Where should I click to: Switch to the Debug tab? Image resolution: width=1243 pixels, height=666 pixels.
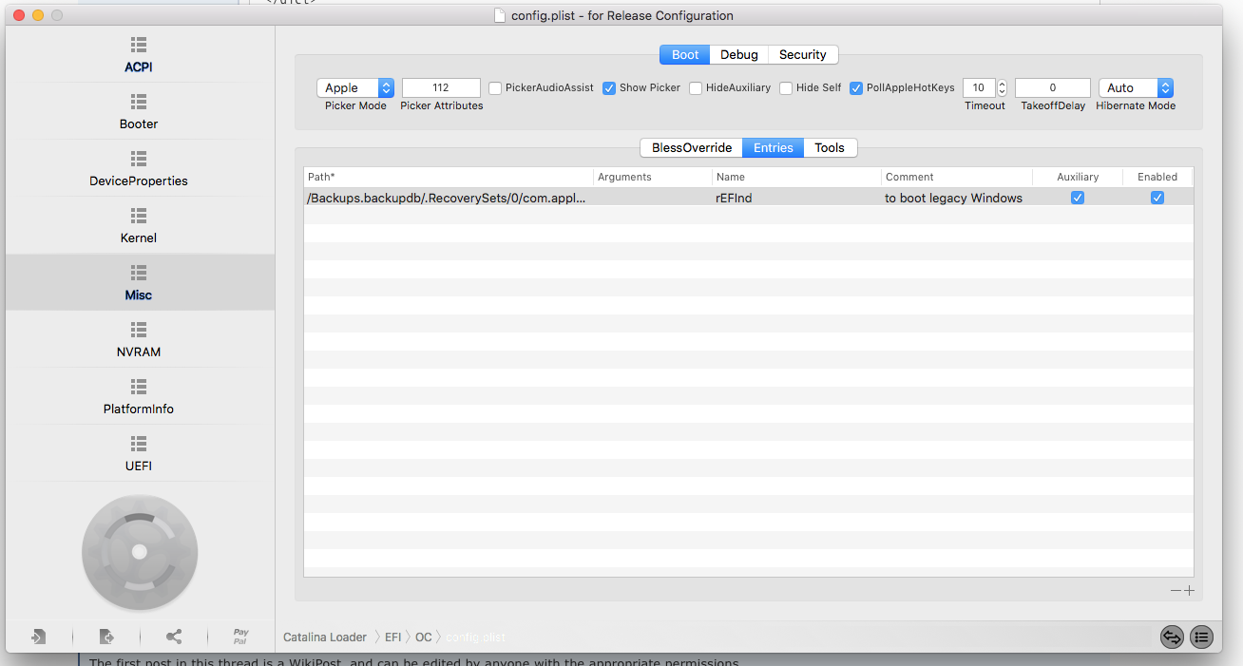tap(738, 54)
